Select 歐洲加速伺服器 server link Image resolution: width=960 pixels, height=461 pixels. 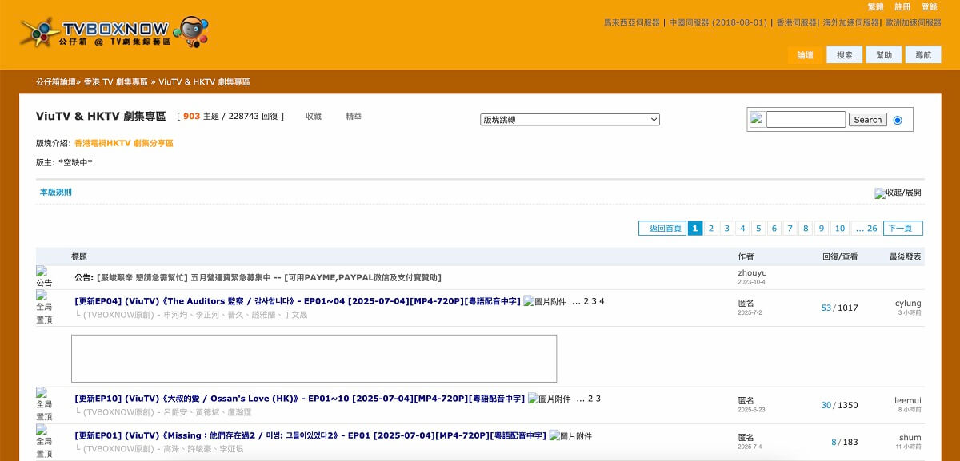pos(913,23)
